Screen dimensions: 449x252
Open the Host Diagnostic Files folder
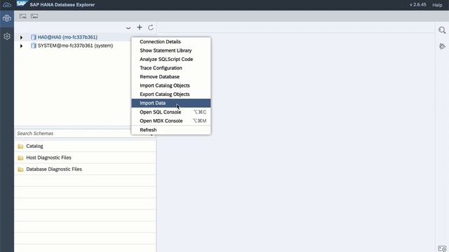pos(85,157)
